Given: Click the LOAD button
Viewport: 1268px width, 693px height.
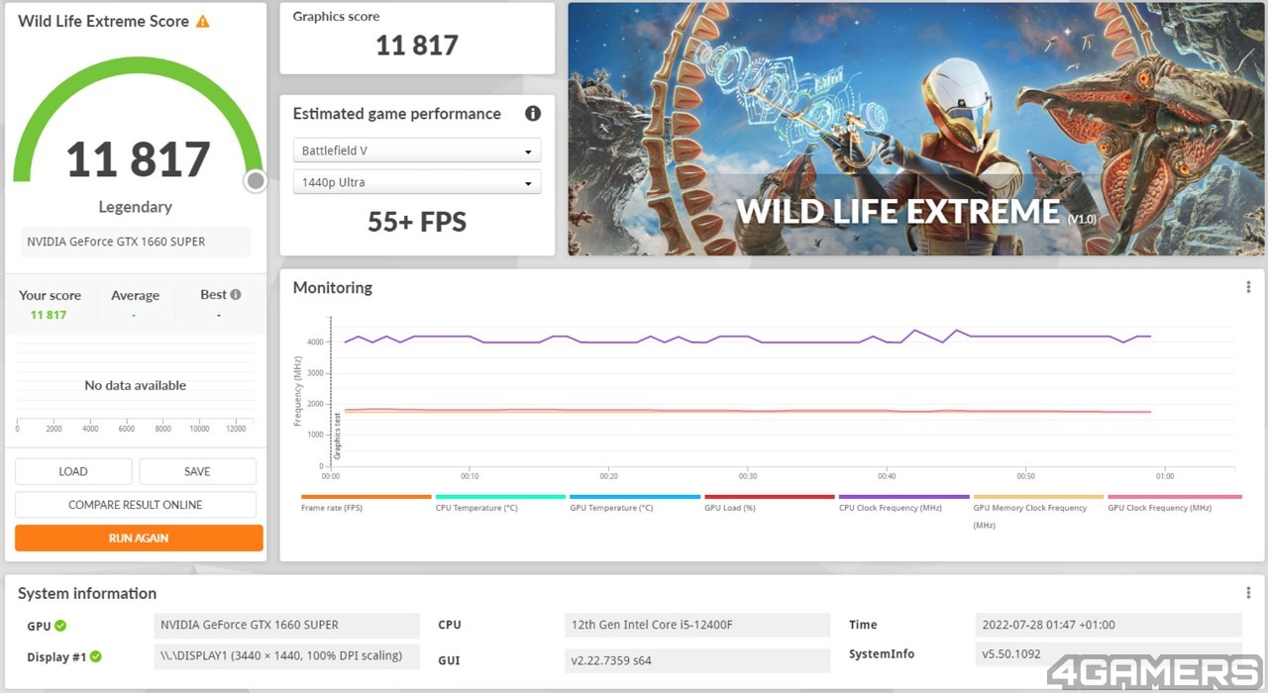Looking at the screenshot, I should coord(73,471).
